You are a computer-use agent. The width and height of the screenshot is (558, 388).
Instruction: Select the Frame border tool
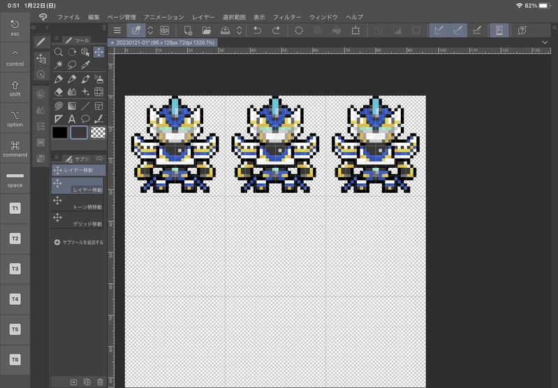pos(98,106)
